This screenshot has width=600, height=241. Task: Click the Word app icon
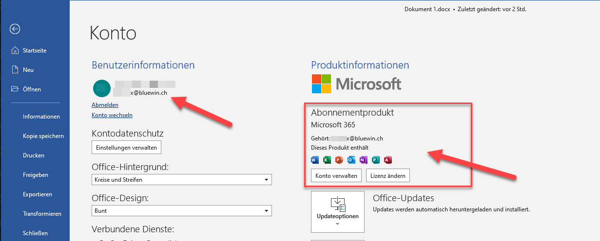pos(314,160)
